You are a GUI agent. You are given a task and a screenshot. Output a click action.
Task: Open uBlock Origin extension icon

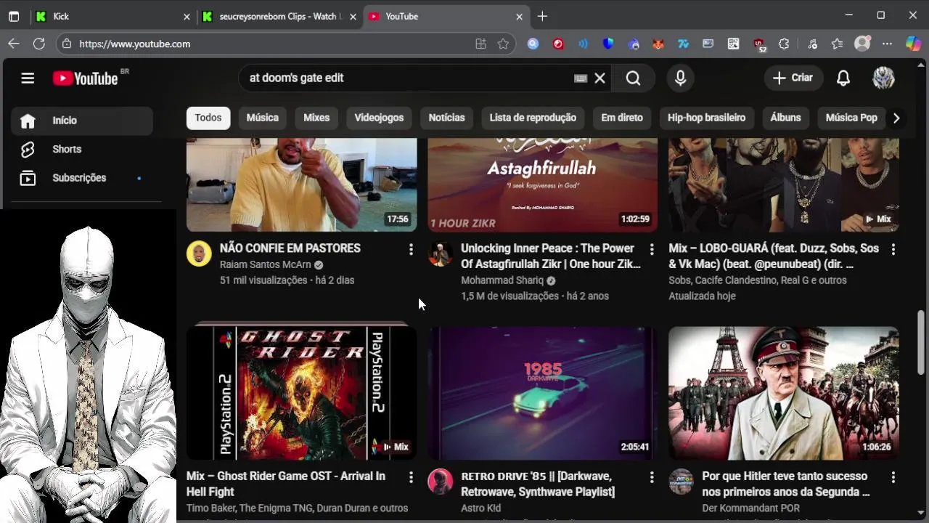758,45
